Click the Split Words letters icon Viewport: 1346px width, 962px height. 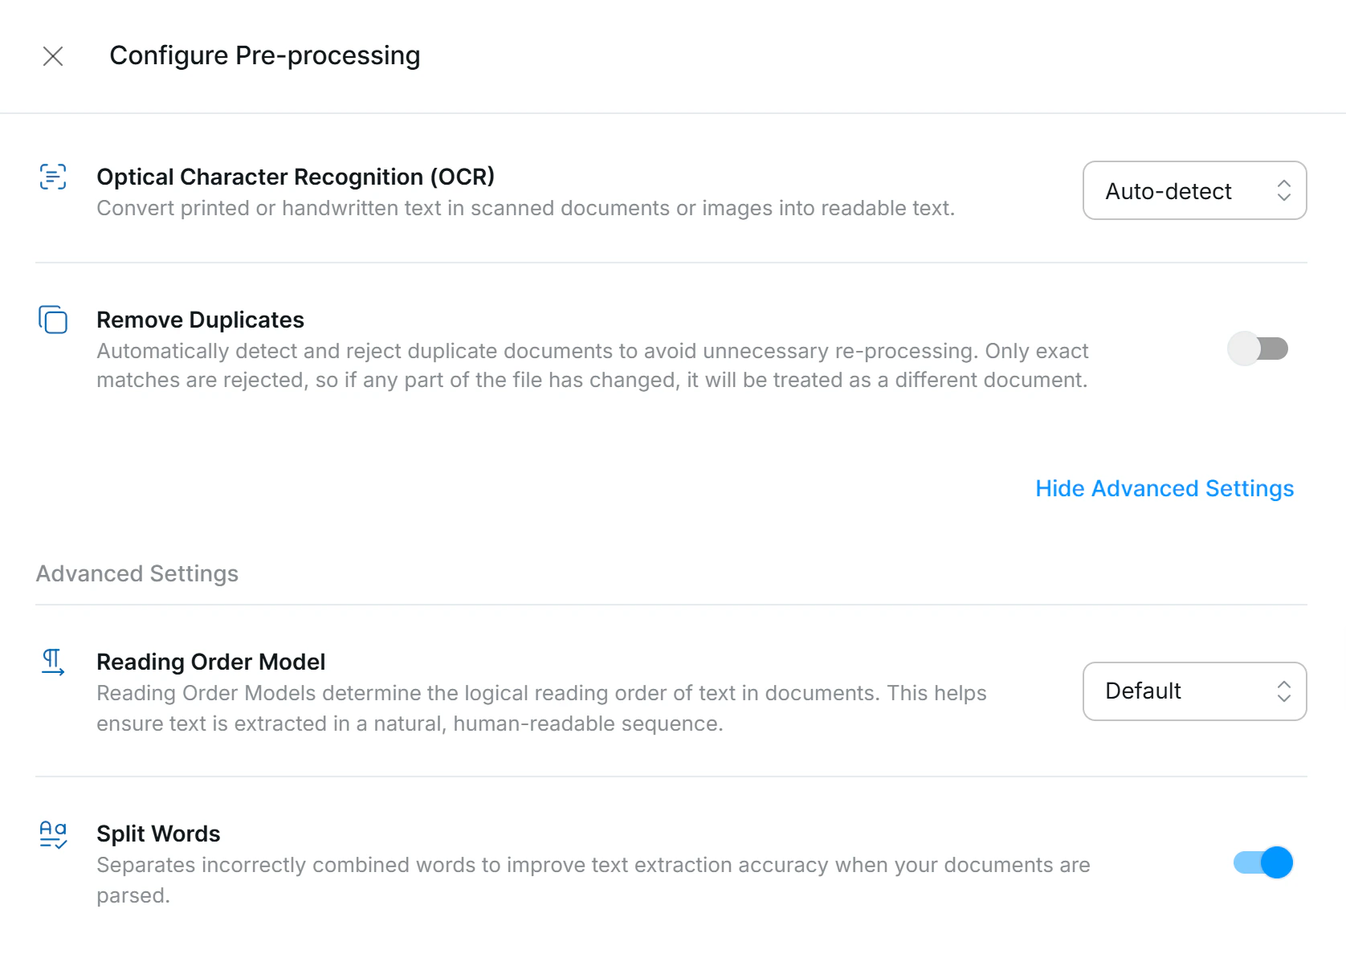(x=52, y=835)
